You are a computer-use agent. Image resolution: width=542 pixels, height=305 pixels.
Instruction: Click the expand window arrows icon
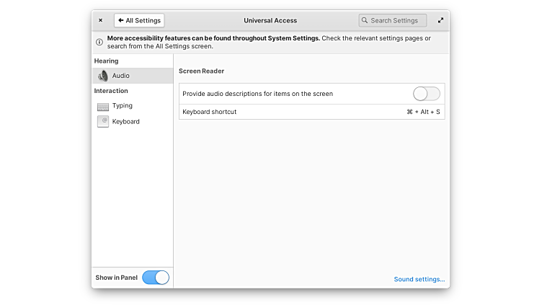(440, 21)
